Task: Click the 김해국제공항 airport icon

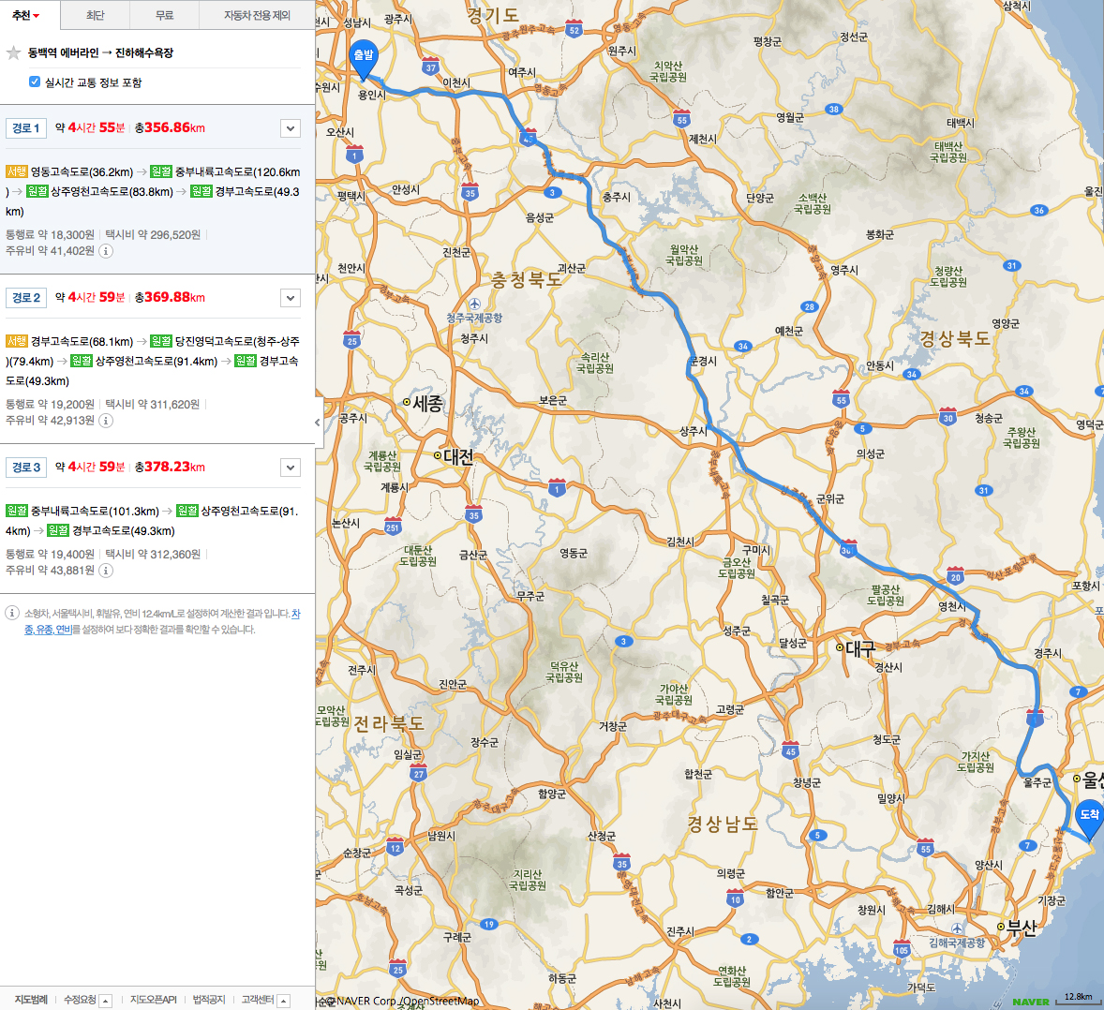Action: click(x=956, y=928)
